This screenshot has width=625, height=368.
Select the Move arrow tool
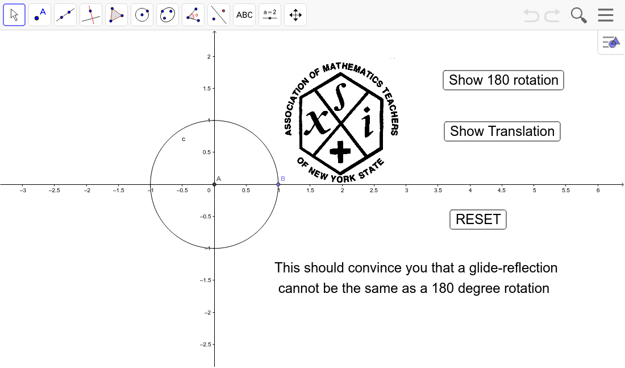coord(14,15)
